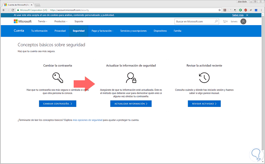Image resolution: width=265 pixels, height=164 pixels.
Task: Open the Adobe PDF extension icon
Action: [x=225, y=10]
